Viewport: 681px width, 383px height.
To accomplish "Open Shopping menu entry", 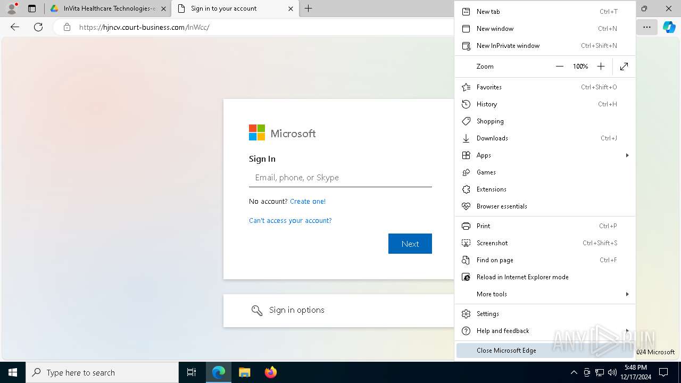I will (x=545, y=121).
